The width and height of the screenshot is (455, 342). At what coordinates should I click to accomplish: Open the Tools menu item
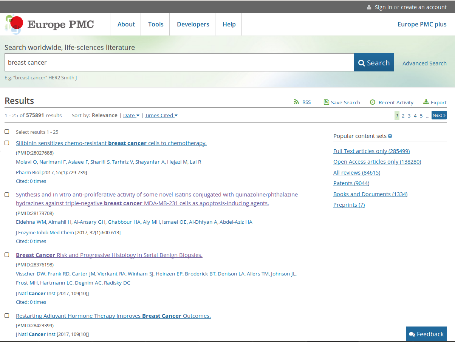click(x=156, y=24)
